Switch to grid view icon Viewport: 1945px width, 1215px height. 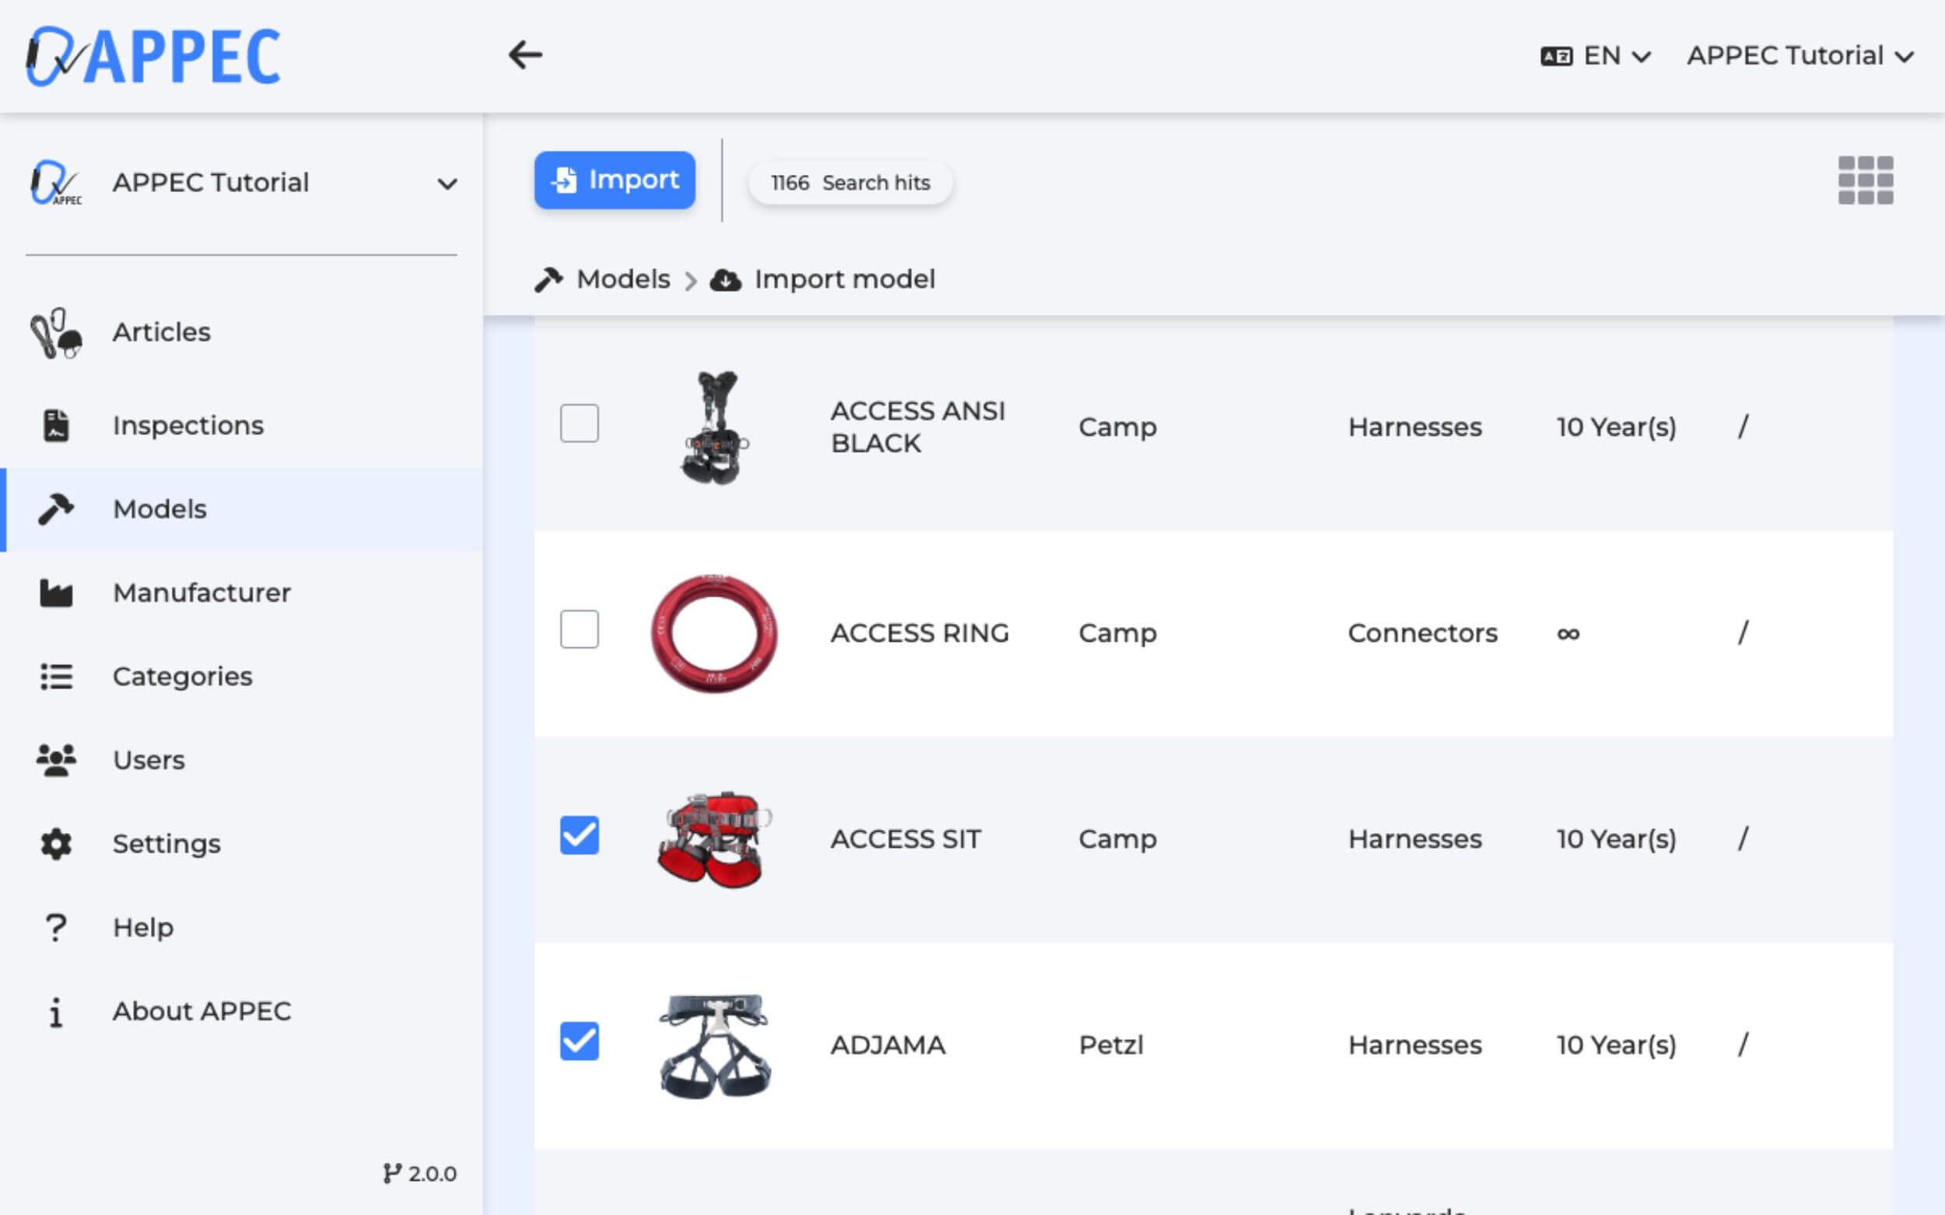click(x=1865, y=180)
